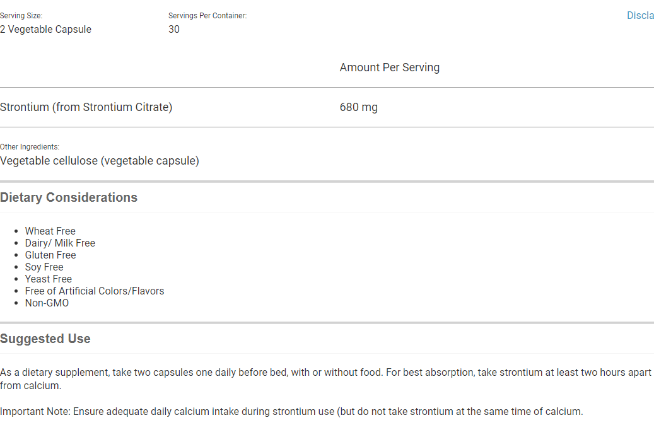Click the Suggested Use heading
The width and height of the screenshot is (654, 425).
pos(45,339)
